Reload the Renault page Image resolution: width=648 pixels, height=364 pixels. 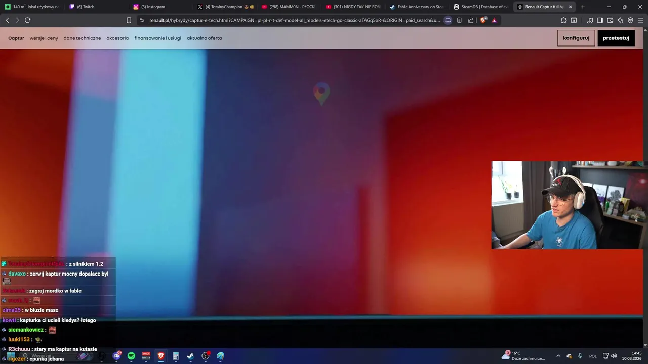point(27,20)
